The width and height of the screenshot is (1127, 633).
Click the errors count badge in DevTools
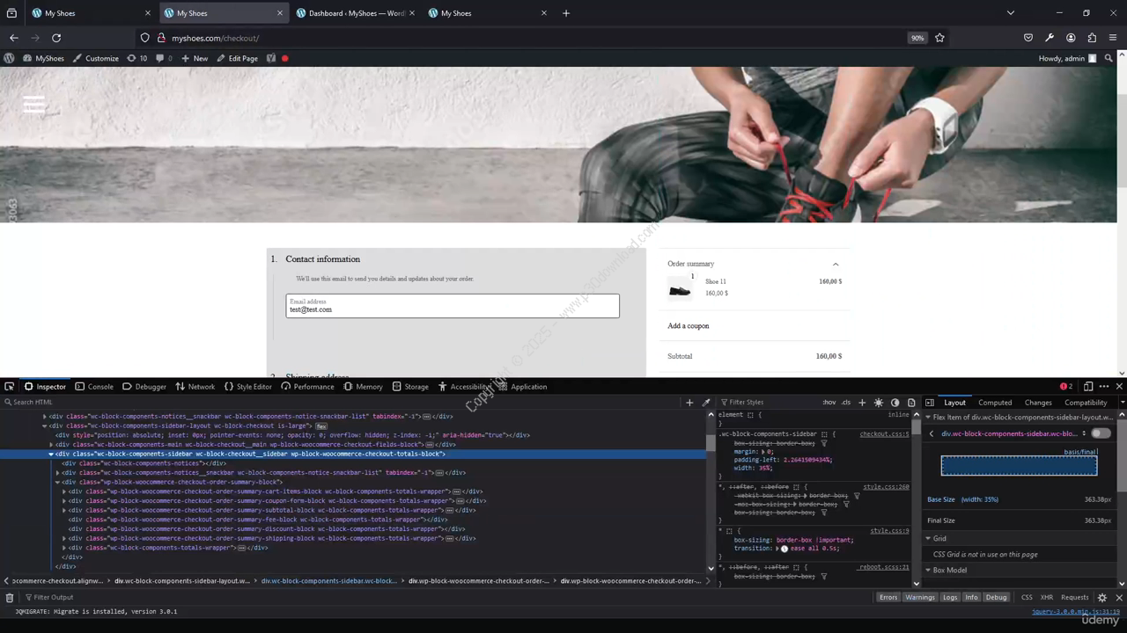click(1065, 386)
